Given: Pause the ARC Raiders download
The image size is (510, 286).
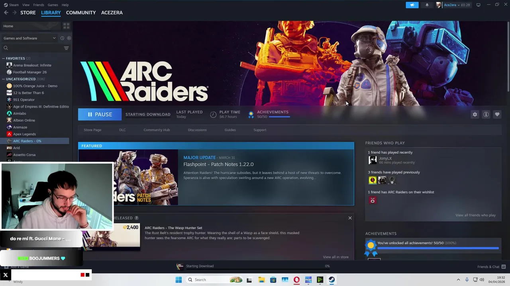Looking at the screenshot, I should (100, 114).
